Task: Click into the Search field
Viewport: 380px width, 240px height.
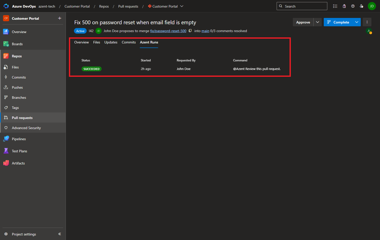Action: pos(302,6)
